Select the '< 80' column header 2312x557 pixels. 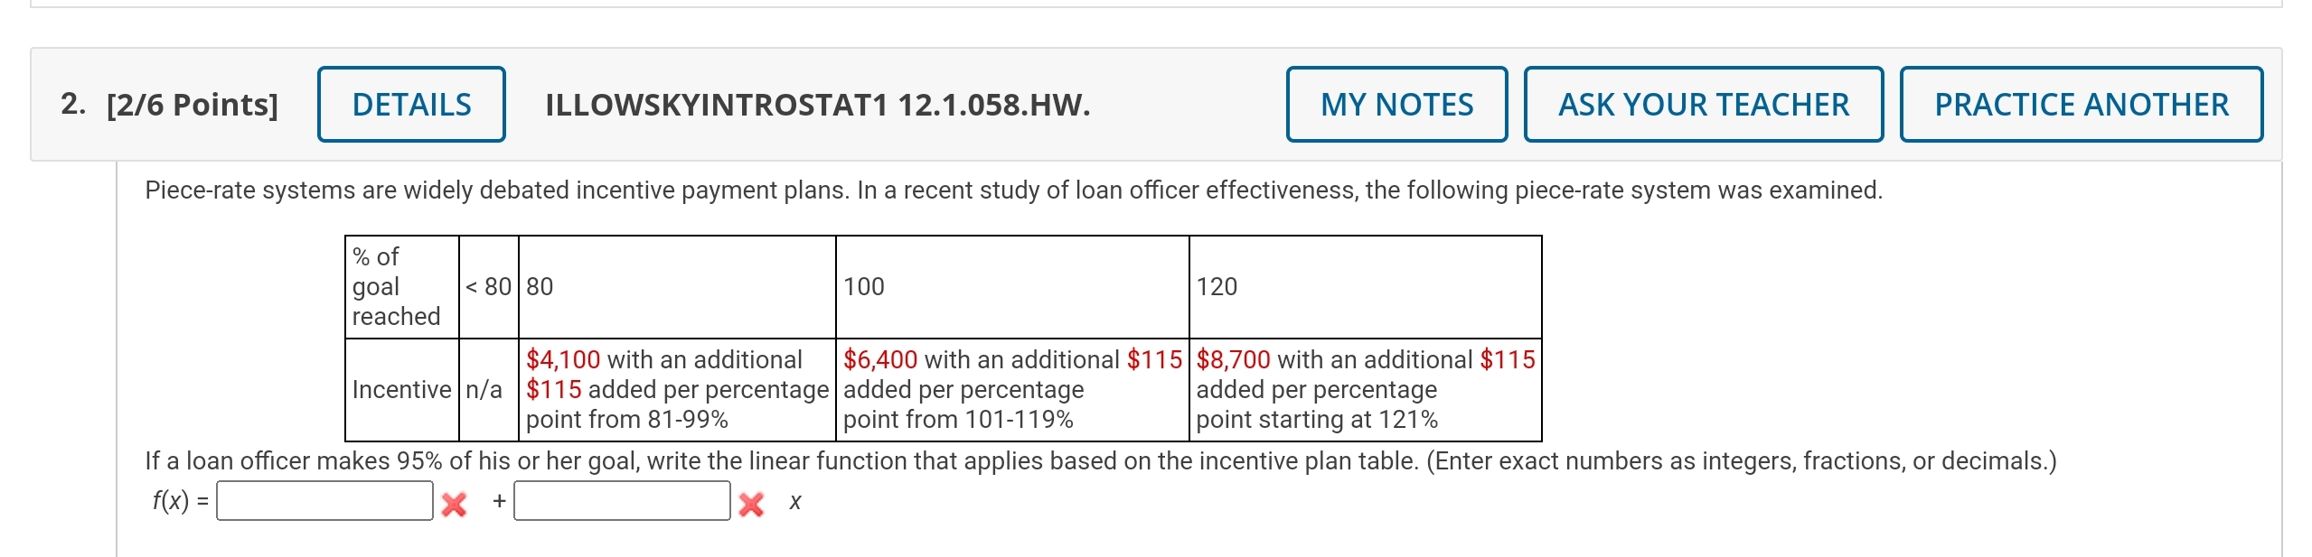[484, 287]
